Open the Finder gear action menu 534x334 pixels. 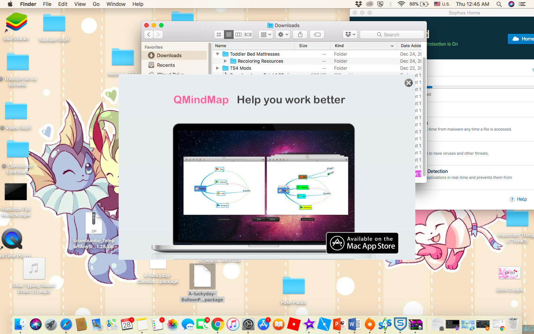[x=283, y=35]
